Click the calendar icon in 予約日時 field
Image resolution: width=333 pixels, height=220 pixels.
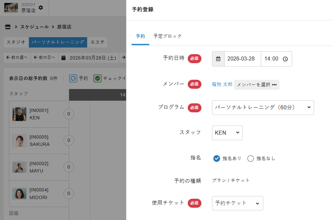click(x=218, y=59)
